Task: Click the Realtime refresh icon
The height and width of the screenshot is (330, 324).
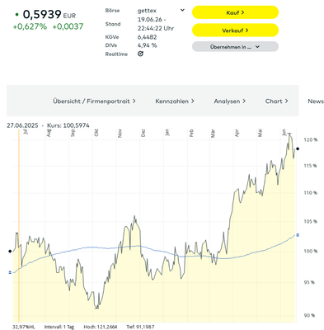Action: 140,54
